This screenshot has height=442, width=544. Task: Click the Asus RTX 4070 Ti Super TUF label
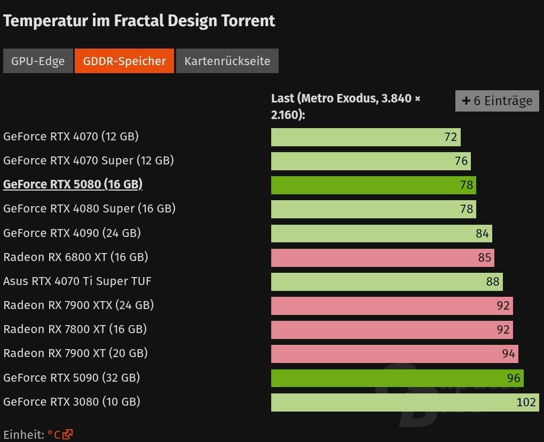coord(77,281)
